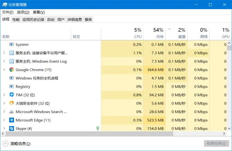232x151 pixels.
Task: Switch to the 启动 tab
Action: click(x=51, y=20)
